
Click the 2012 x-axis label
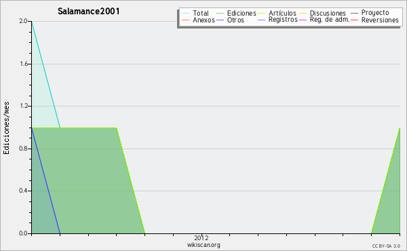coord(201,237)
